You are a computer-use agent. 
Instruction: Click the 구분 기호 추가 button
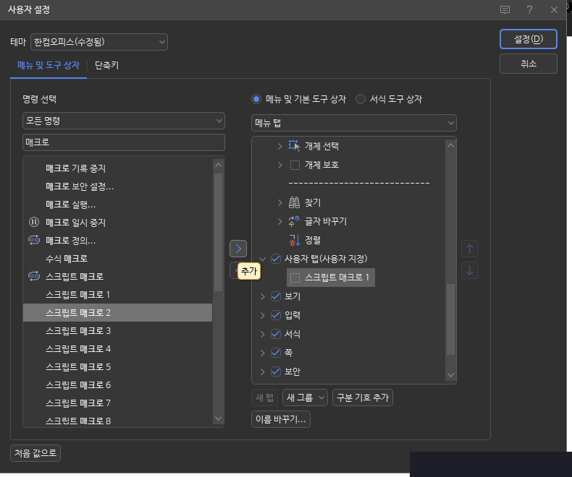[x=363, y=397]
